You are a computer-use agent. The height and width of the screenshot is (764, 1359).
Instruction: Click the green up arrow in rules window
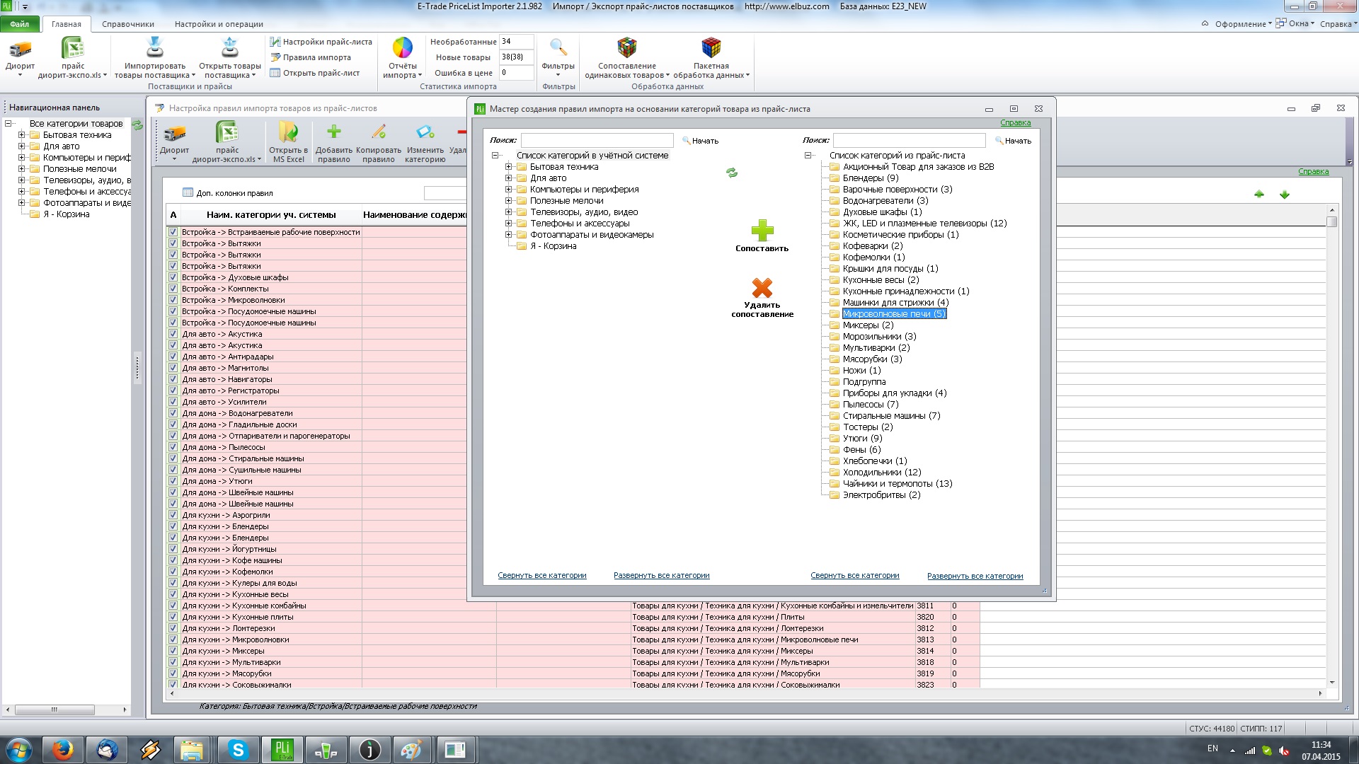1259,195
